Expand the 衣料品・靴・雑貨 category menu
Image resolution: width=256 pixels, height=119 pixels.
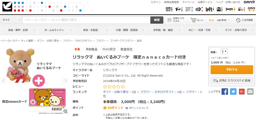click(x=164, y=30)
